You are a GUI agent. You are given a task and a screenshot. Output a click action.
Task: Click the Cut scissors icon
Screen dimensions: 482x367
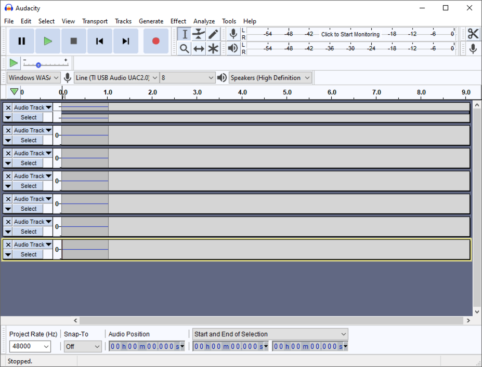tap(473, 34)
